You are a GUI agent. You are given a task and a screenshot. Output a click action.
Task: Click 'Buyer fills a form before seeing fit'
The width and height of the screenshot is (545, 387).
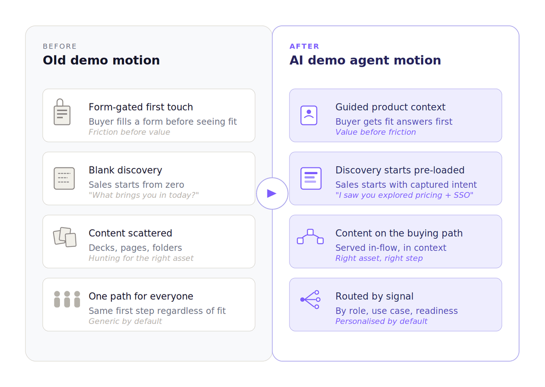point(163,122)
